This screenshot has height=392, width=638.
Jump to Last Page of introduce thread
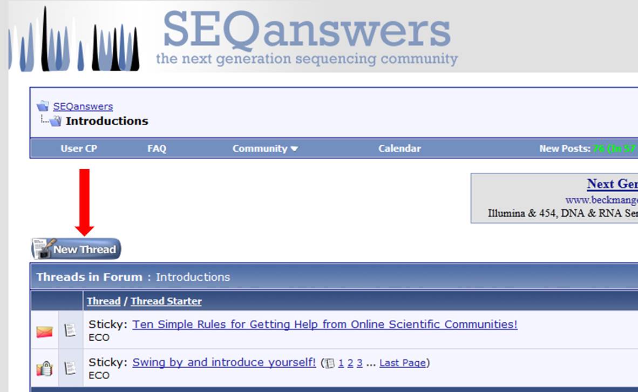tap(403, 363)
